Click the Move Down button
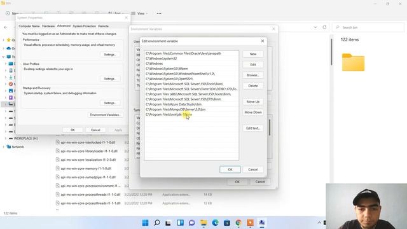The height and width of the screenshot is (229, 407). tap(253, 113)
